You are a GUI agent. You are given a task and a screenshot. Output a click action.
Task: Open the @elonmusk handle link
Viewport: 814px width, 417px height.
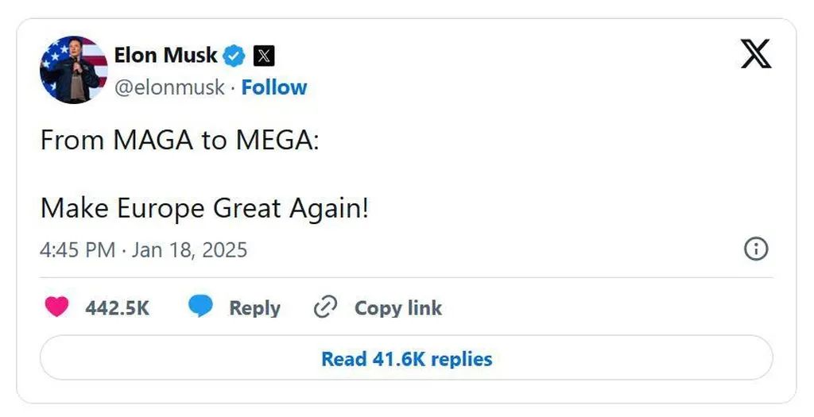[169, 87]
